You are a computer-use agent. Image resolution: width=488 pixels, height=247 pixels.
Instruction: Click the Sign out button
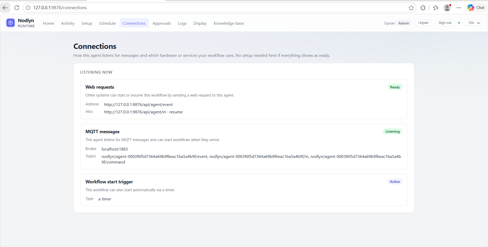point(445,23)
